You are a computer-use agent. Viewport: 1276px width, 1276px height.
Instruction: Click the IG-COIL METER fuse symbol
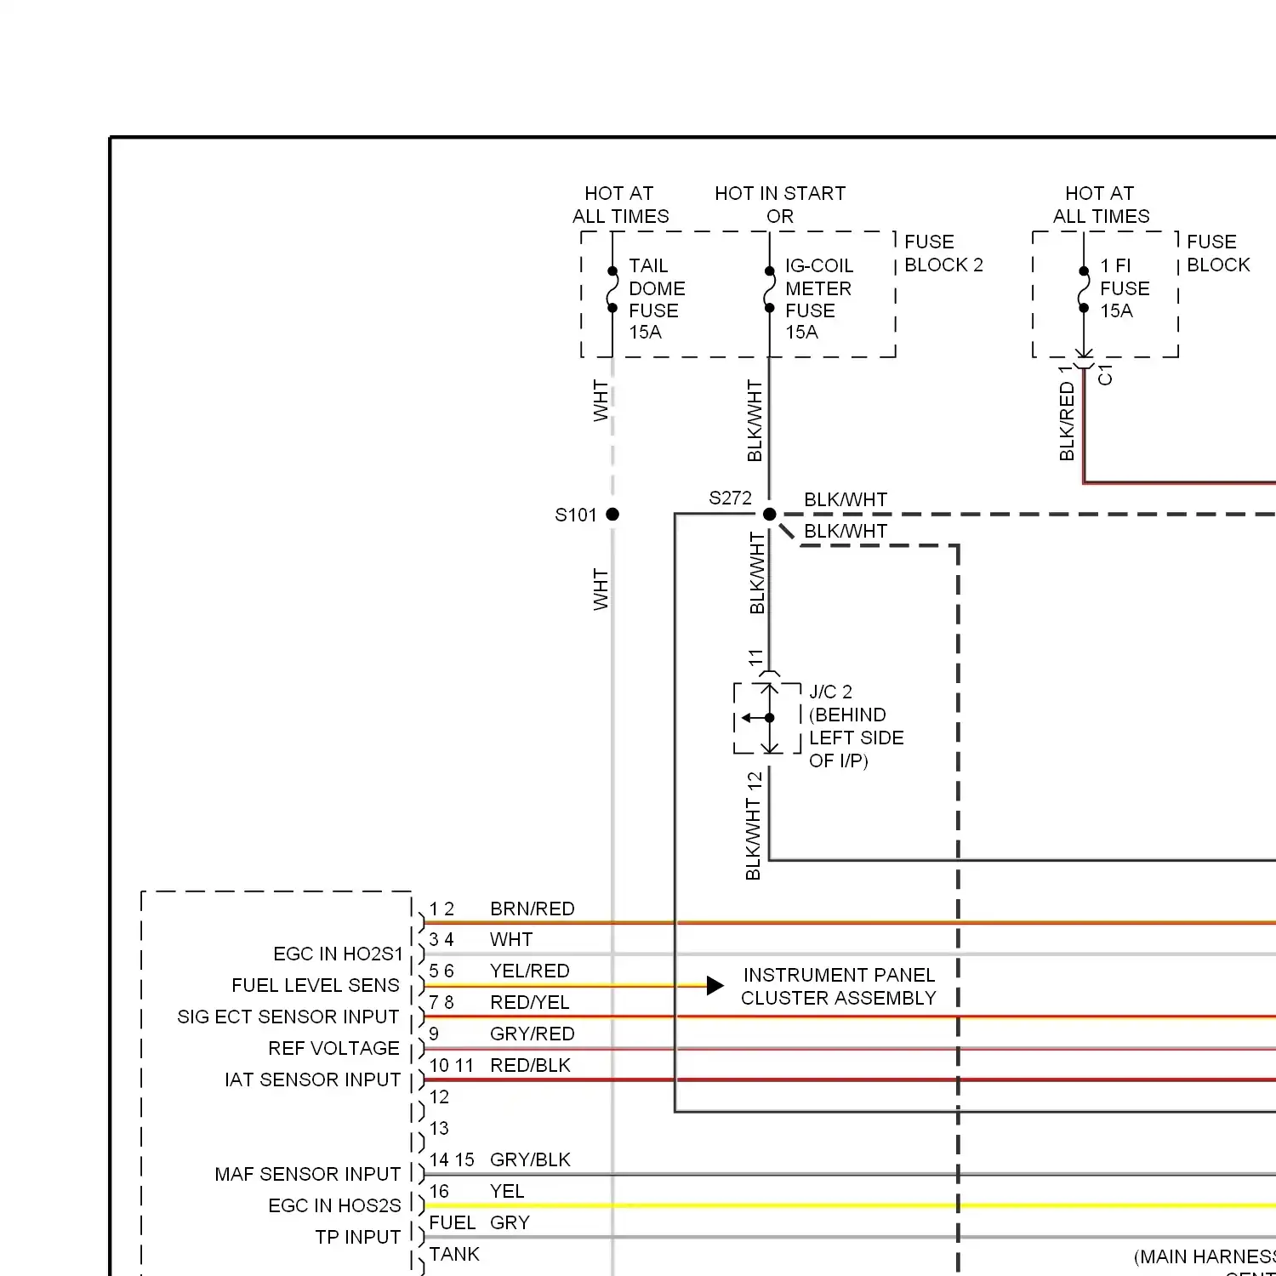[769, 290]
